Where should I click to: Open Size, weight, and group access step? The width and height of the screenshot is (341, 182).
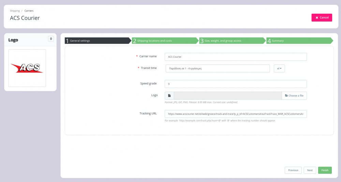(x=232, y=41)
